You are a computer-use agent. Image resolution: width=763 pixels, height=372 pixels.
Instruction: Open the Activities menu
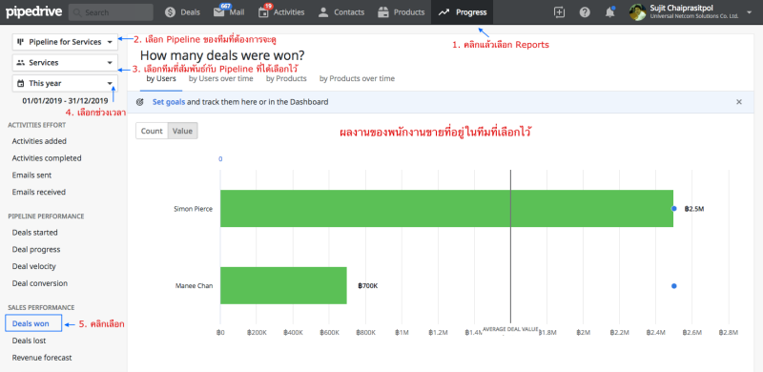click(281, 12)
